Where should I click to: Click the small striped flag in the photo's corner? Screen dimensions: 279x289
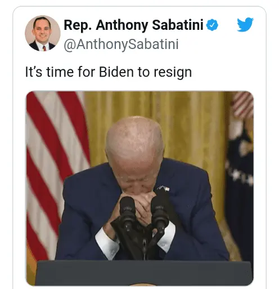pyautogui.click(x=244, y=104)
